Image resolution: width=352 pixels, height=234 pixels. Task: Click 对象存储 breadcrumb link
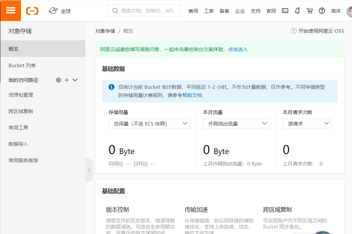coord(105,31)
